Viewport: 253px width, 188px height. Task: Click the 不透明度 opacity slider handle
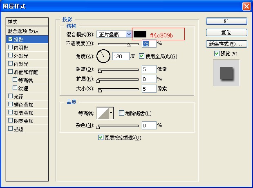click(x=128, y=45)
